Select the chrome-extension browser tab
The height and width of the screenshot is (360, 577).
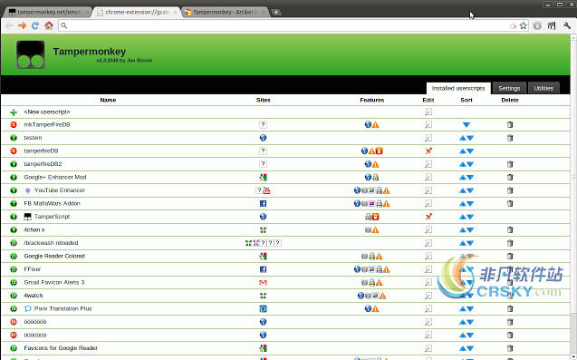[x=137, y=12]
